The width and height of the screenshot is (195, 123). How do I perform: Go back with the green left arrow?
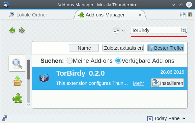coord(12,30)
